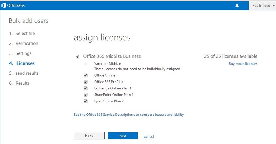
Task: Open the Office 365 Service Descriptions link
Action: (x=129, y=115)
